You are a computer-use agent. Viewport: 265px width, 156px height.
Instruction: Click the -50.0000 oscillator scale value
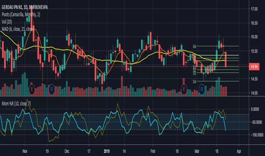pyautogui.click(x=256, y=122)
